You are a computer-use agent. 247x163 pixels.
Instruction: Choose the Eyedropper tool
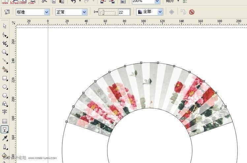point(5,138)
